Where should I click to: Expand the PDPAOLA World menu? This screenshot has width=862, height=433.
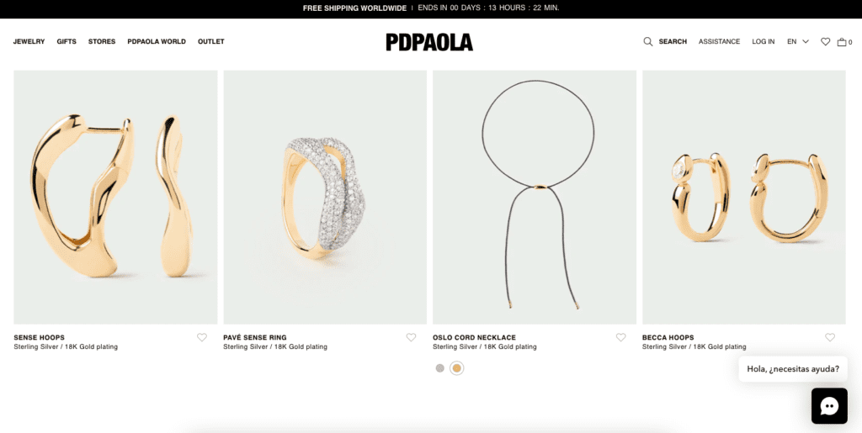coord(157,42)
